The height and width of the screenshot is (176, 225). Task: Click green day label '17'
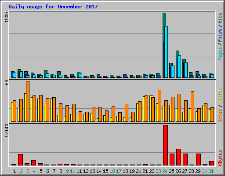119,171
